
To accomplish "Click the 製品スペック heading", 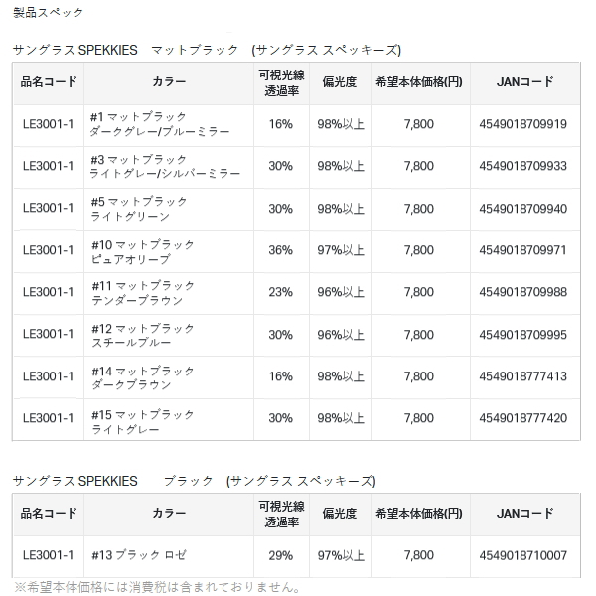I will click(49, 13).
